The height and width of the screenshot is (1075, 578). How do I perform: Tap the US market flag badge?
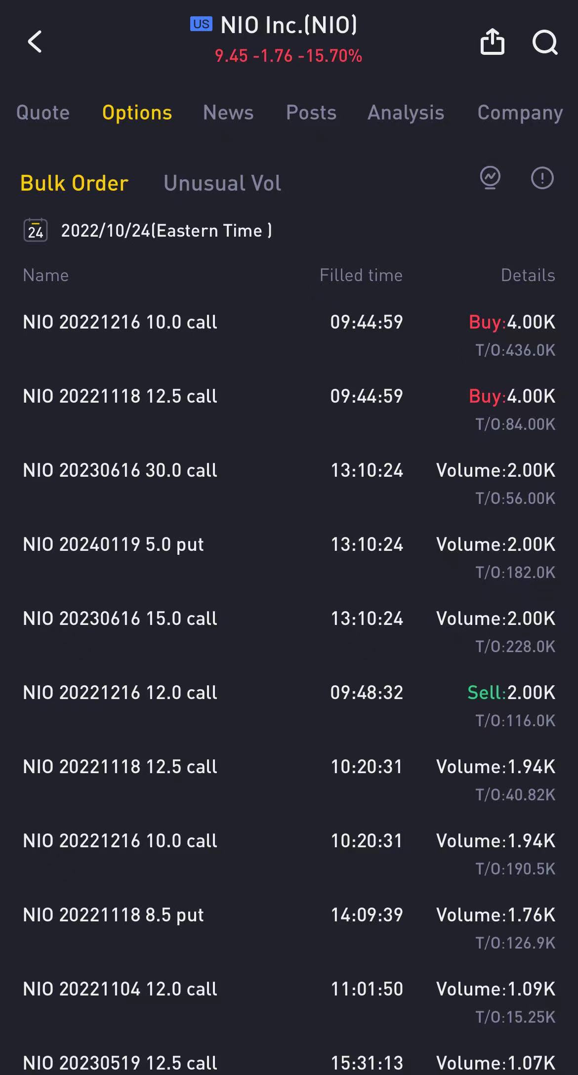click(x=201, y=24)
